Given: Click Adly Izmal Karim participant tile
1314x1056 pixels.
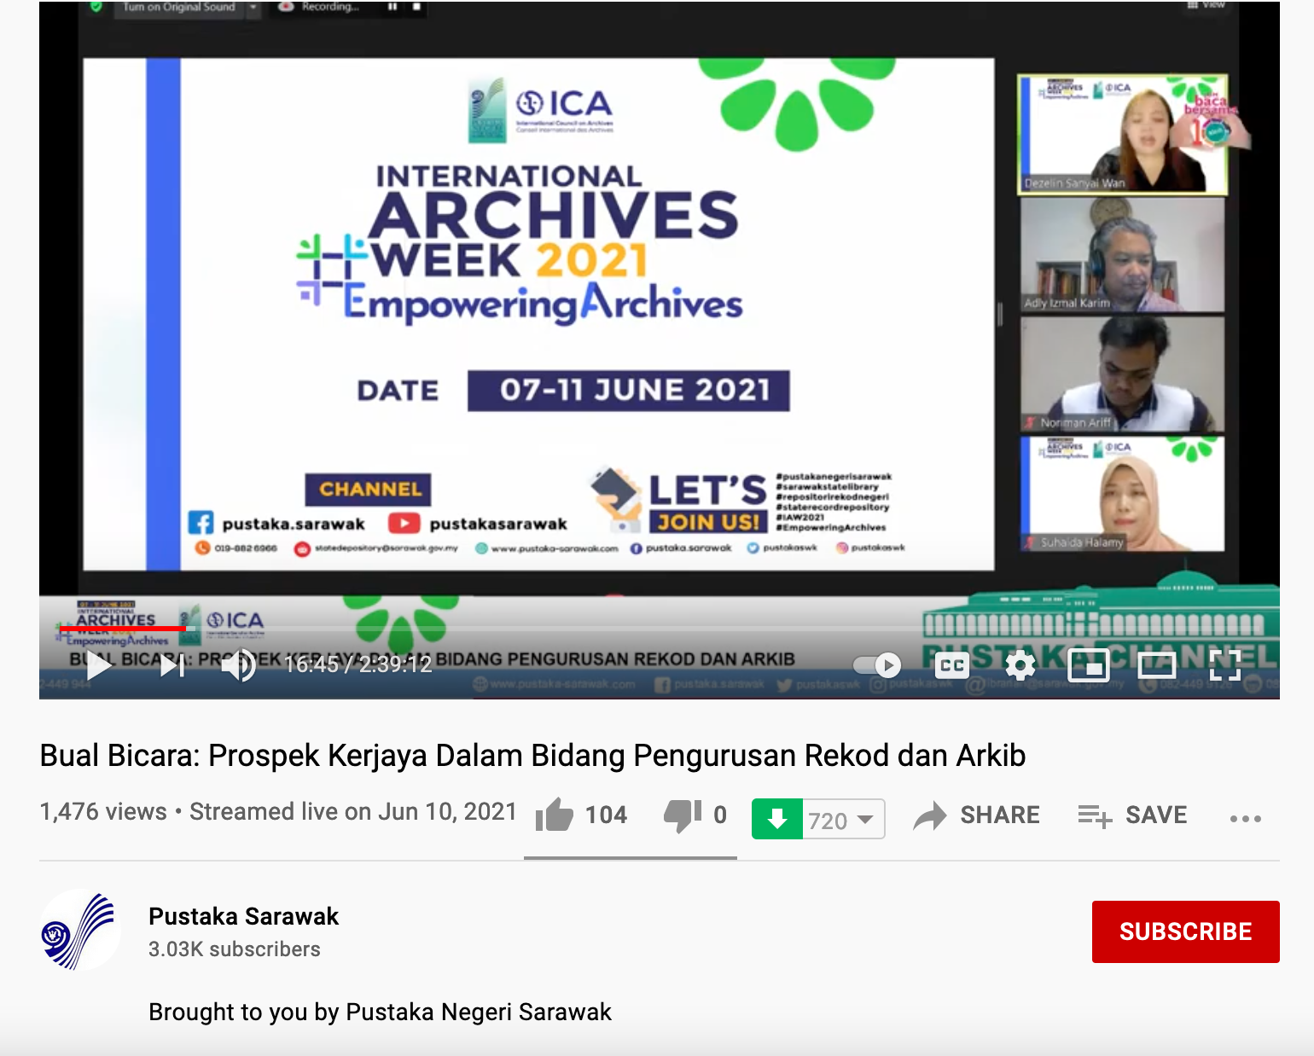Looking at the screenshot, I should 1123,255.
